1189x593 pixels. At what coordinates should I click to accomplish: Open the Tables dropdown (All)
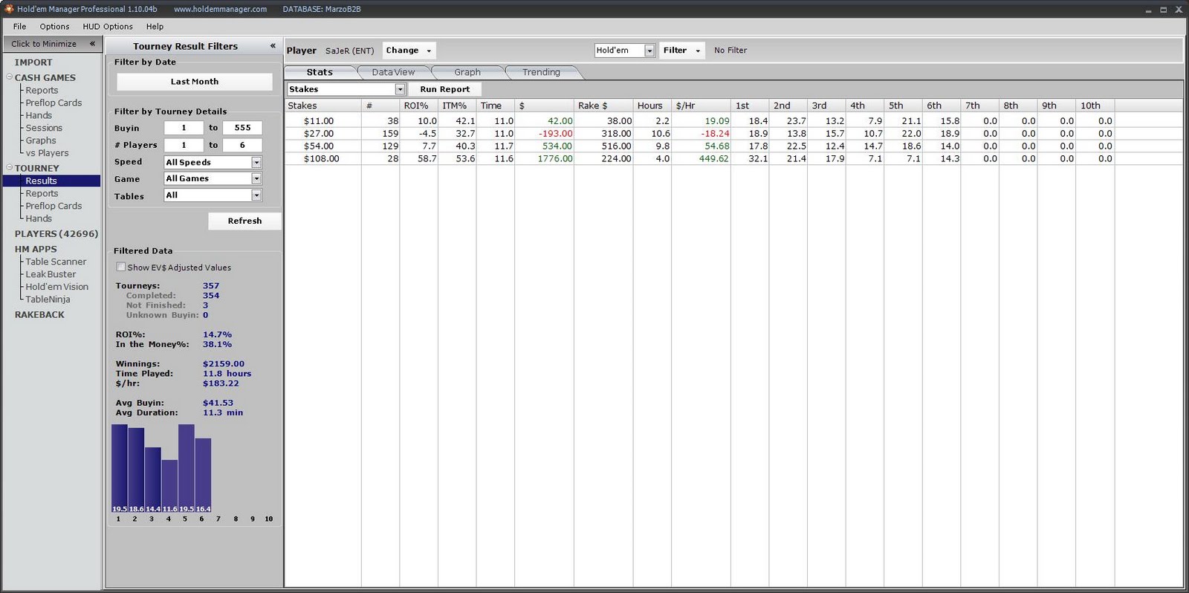point(256,195)
